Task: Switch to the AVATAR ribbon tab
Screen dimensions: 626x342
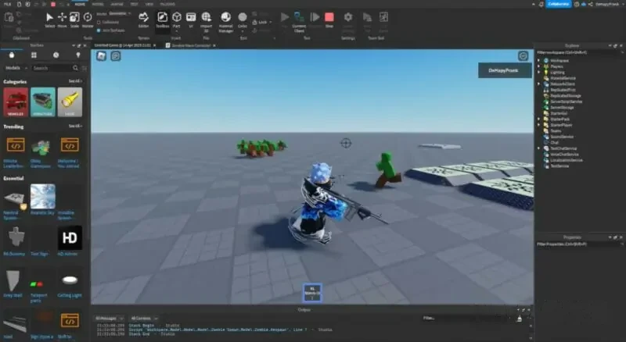Action: pos(117,4)
